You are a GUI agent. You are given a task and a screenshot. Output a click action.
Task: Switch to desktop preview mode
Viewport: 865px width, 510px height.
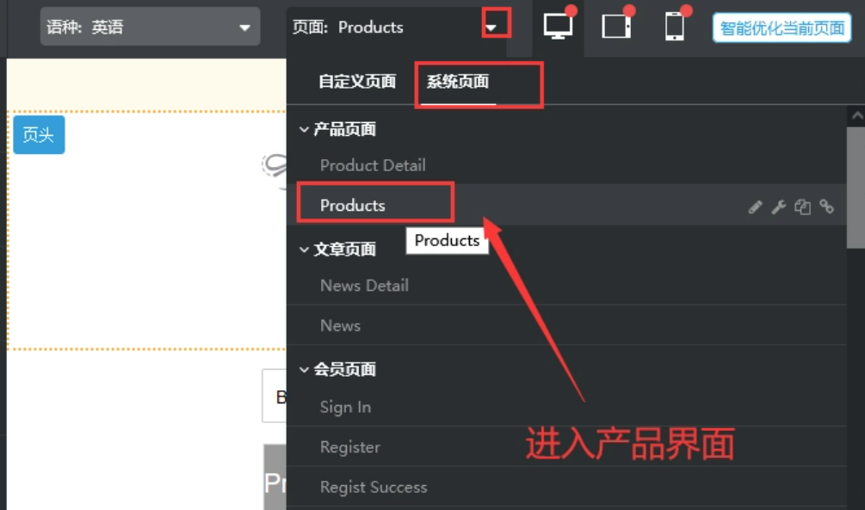coord(558,27)
